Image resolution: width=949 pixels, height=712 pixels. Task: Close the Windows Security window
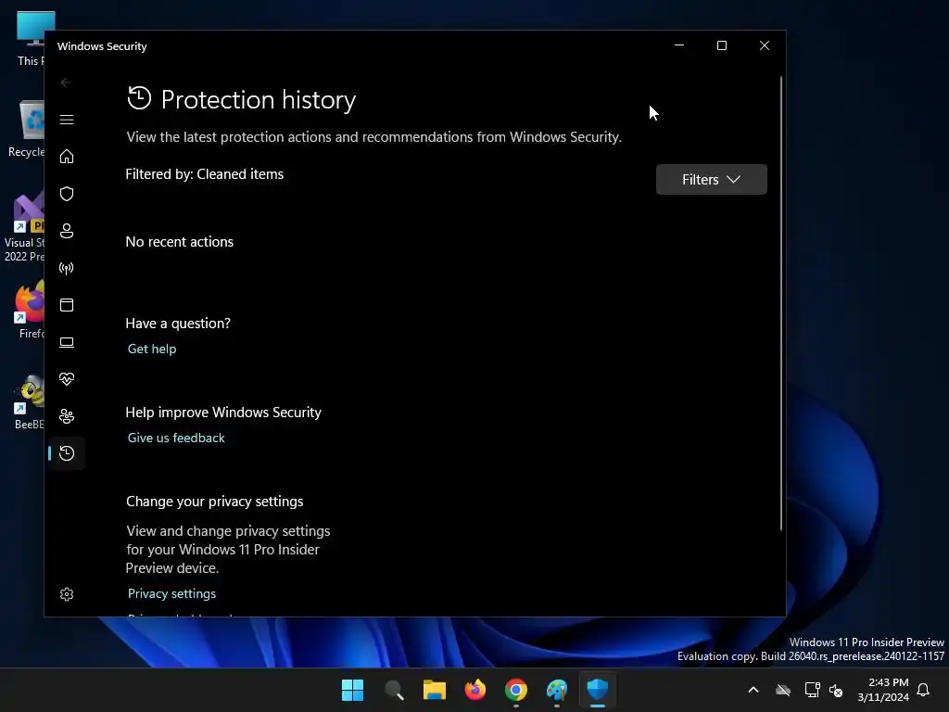(765, 45)
